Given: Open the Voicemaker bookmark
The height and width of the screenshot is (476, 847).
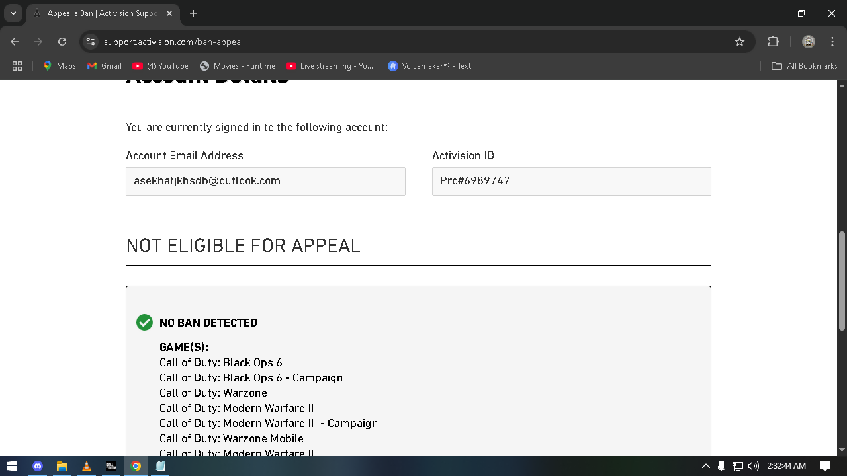Looking at the screenshot, I should (432, 66).
